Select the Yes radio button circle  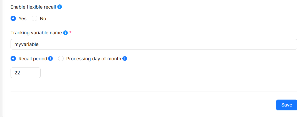[13, 19]
